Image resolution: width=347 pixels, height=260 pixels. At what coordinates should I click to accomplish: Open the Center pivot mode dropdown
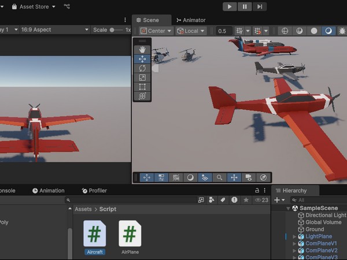coord(156,31)
